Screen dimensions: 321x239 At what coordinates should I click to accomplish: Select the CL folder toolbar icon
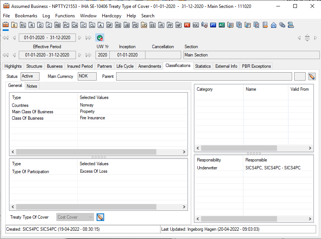(92, 25)
